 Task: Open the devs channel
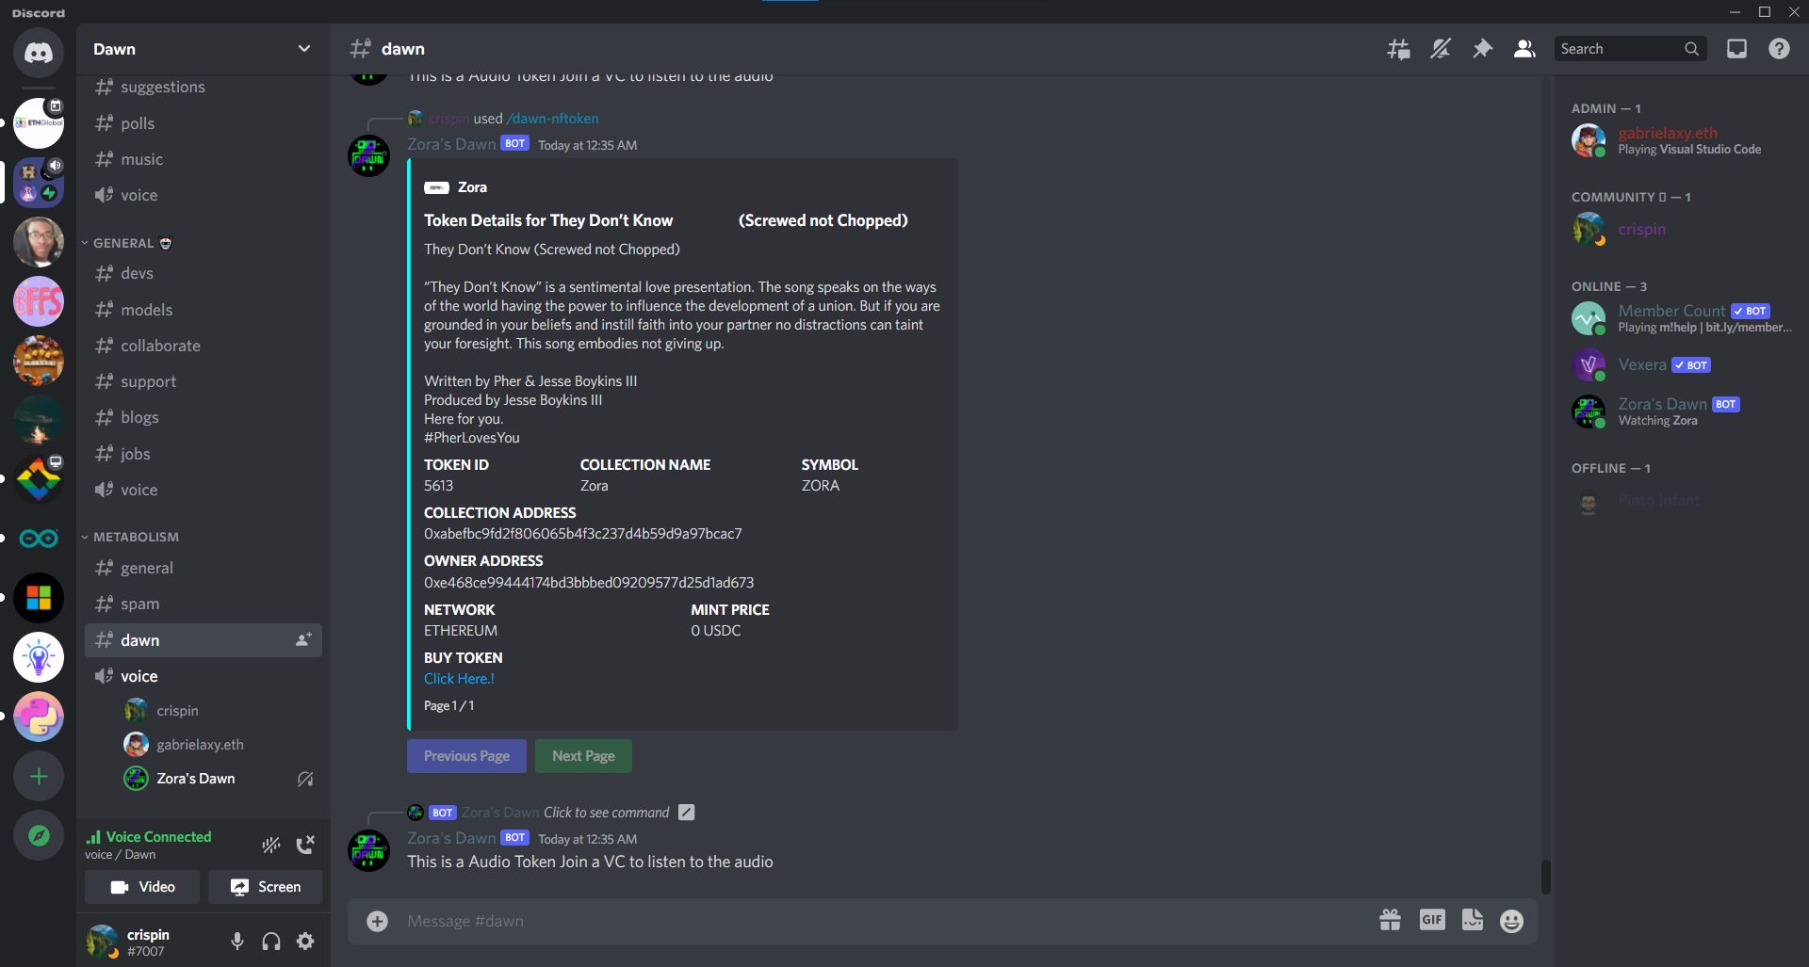click(204, 273)
